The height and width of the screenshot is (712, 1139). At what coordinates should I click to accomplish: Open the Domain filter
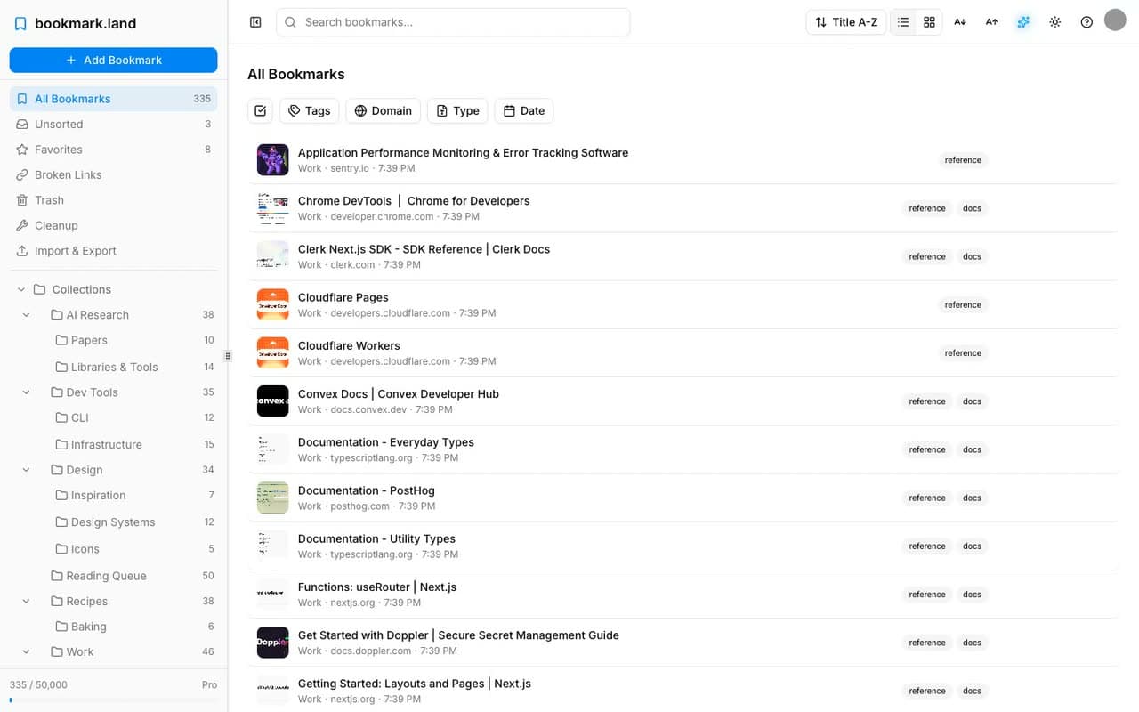pyautogui.click(x=383, y=110)
